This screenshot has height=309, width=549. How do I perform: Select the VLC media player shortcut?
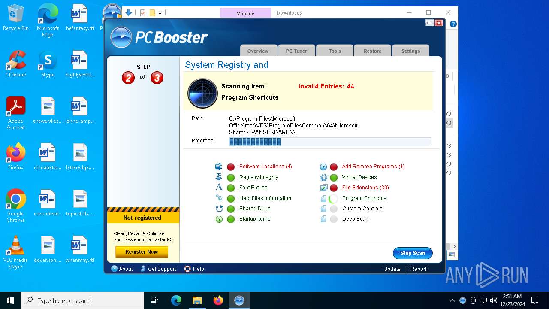tap(16, 252)
